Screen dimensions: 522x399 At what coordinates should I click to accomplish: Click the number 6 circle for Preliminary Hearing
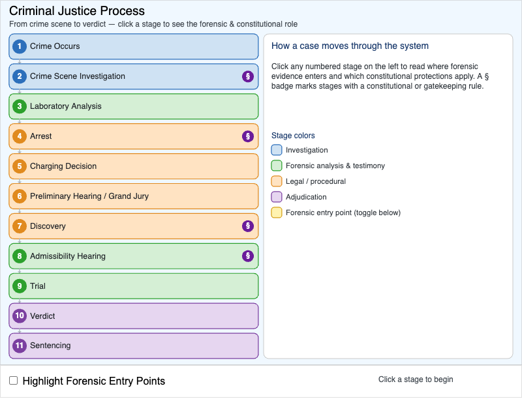(20, 196)
